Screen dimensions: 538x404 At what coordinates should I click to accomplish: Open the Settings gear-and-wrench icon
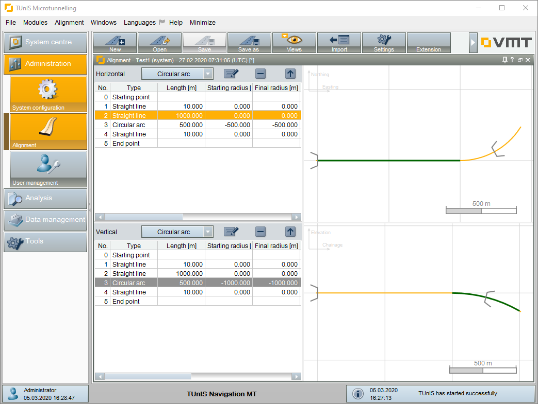tap(384, 43)
